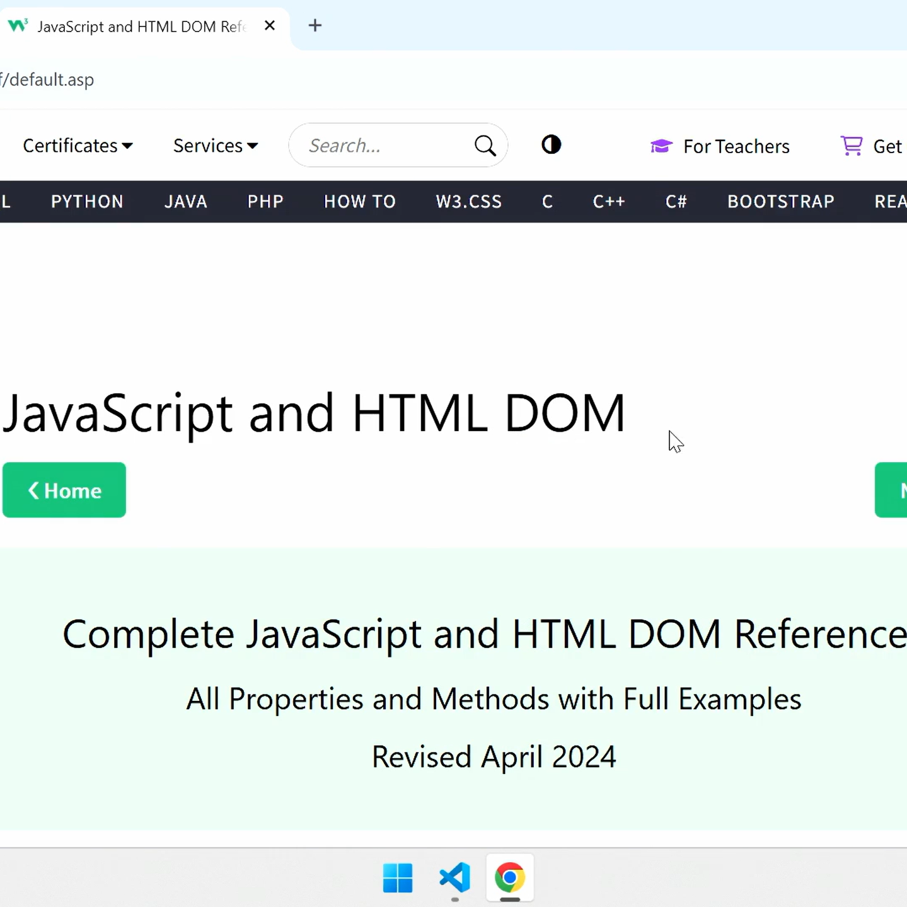
Task: Close the JavaScript and HTML DOM tab
Action: click(270, 26)
